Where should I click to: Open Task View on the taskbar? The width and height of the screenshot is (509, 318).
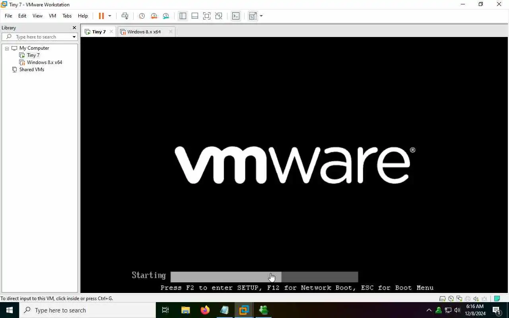click(x=165, y=310)
